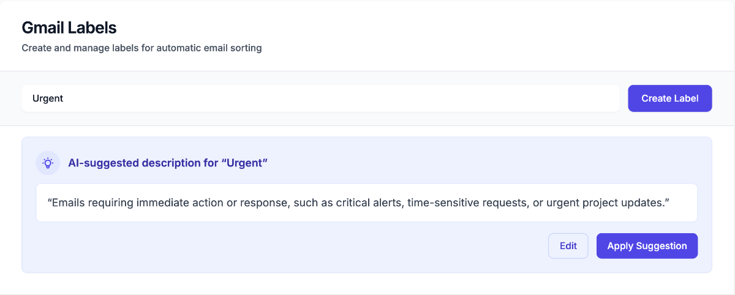Click the AI-suggested description heading

click(168, 163)
